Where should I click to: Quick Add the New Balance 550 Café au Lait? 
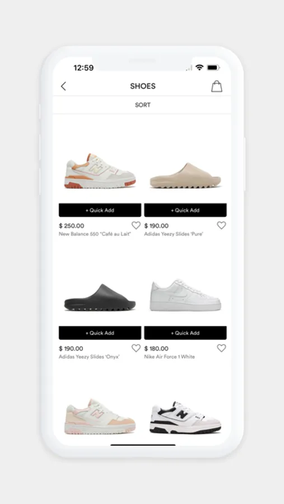[100, 210]
